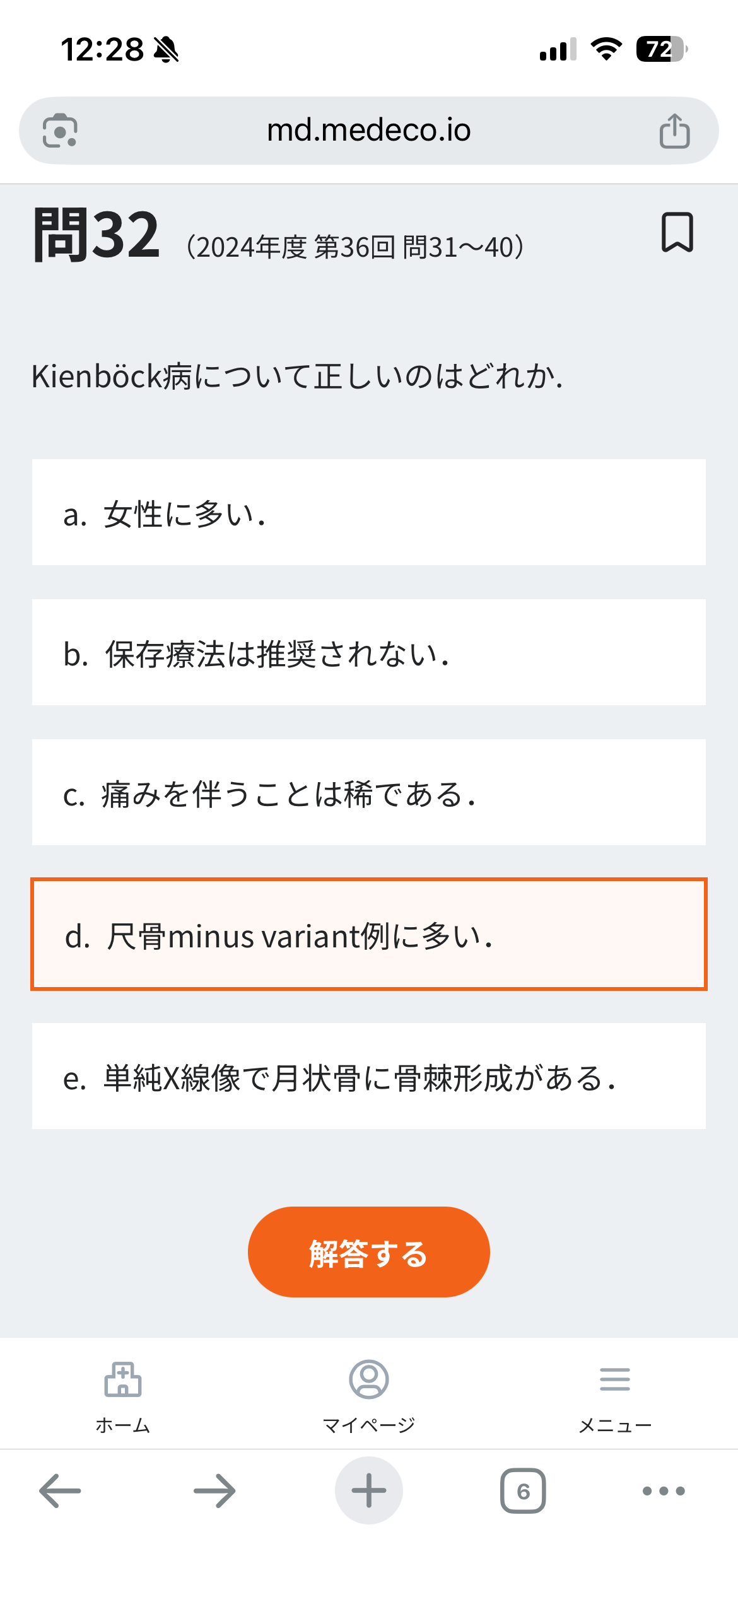738x1597 pixels.
Task: Open a new tab with plus button
Action: pyautogui.click(x=369, y=1491)
